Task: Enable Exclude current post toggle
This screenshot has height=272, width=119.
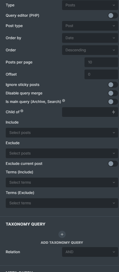Action: pyautogui.click(x=113, y=164)
